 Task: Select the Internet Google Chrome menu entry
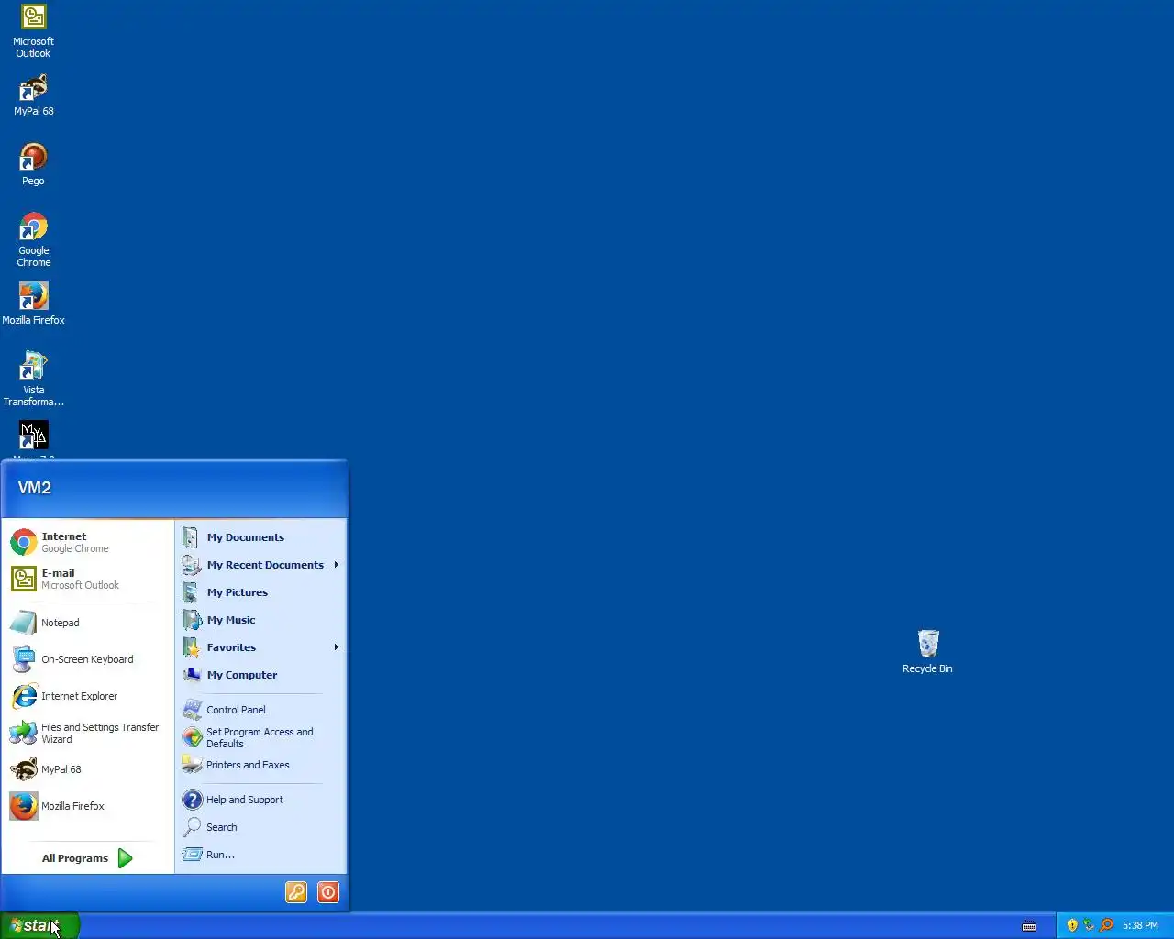pyautogui.click(x=88, y=542)
